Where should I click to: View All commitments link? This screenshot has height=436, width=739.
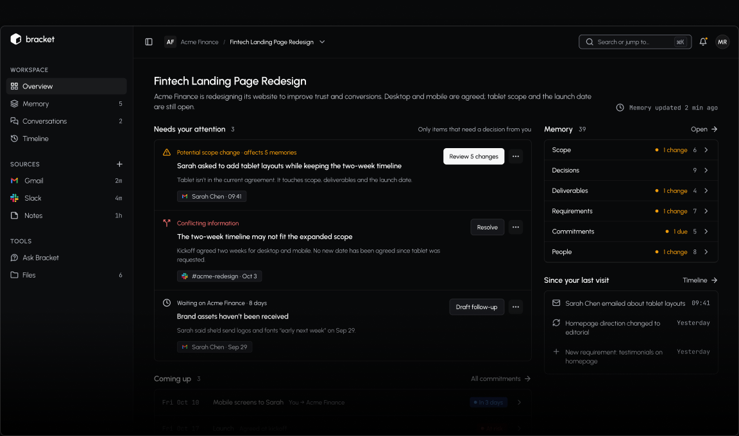pyautogui.click(x=500, y=378)
